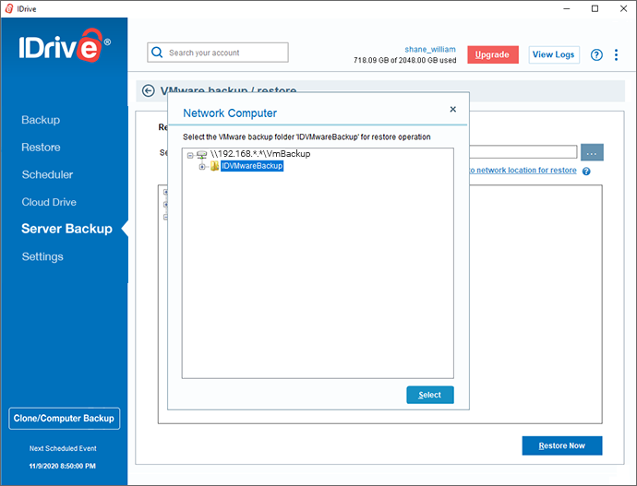Click the browse ellipsis button
Screen dimensions: 637x486
[x=592, y=152]
